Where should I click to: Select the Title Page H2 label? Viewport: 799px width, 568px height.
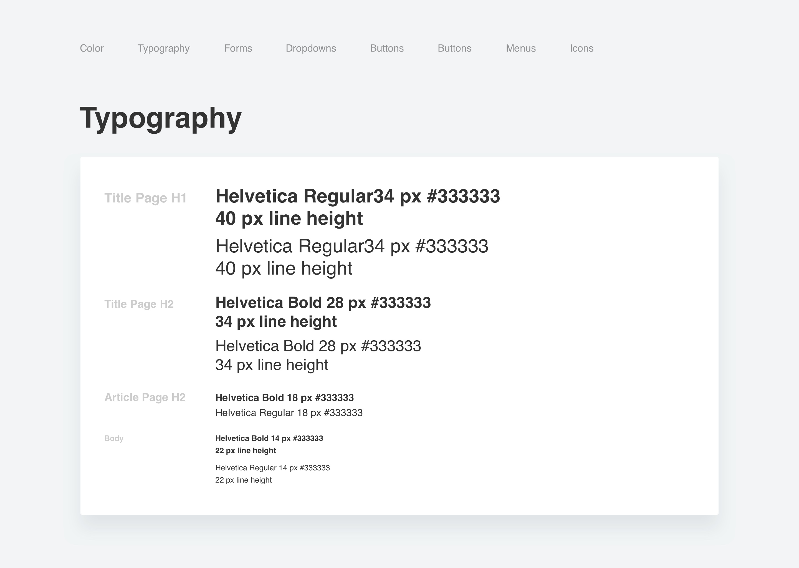(139, 304)
